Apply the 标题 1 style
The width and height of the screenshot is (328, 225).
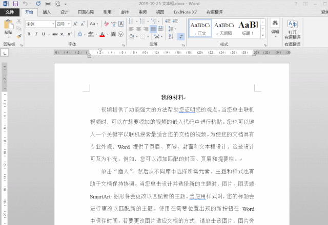pyautogui.click(x=248, y=29)
